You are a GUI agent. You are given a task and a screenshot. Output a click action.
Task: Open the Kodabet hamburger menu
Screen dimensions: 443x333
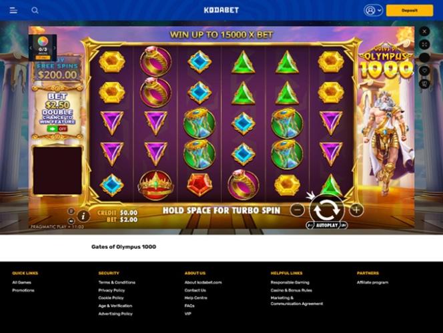[13, 11]
